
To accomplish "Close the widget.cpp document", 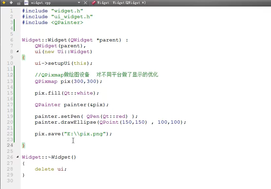I will tap(85, 3).
